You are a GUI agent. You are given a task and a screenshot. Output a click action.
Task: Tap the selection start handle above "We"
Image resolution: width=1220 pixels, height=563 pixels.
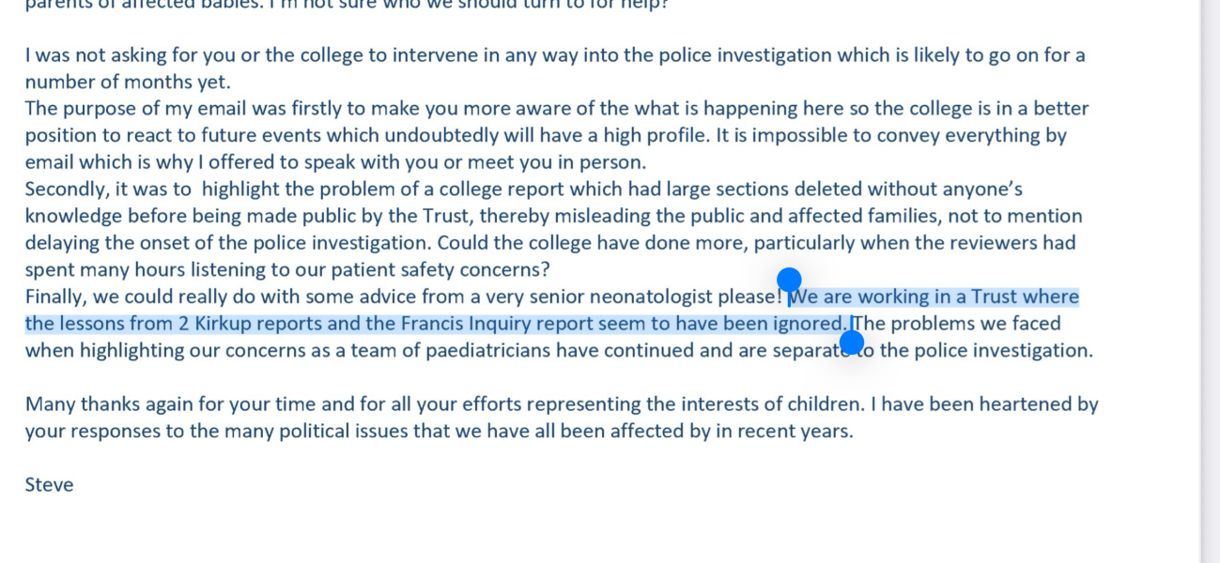click(x=789, y=280)
